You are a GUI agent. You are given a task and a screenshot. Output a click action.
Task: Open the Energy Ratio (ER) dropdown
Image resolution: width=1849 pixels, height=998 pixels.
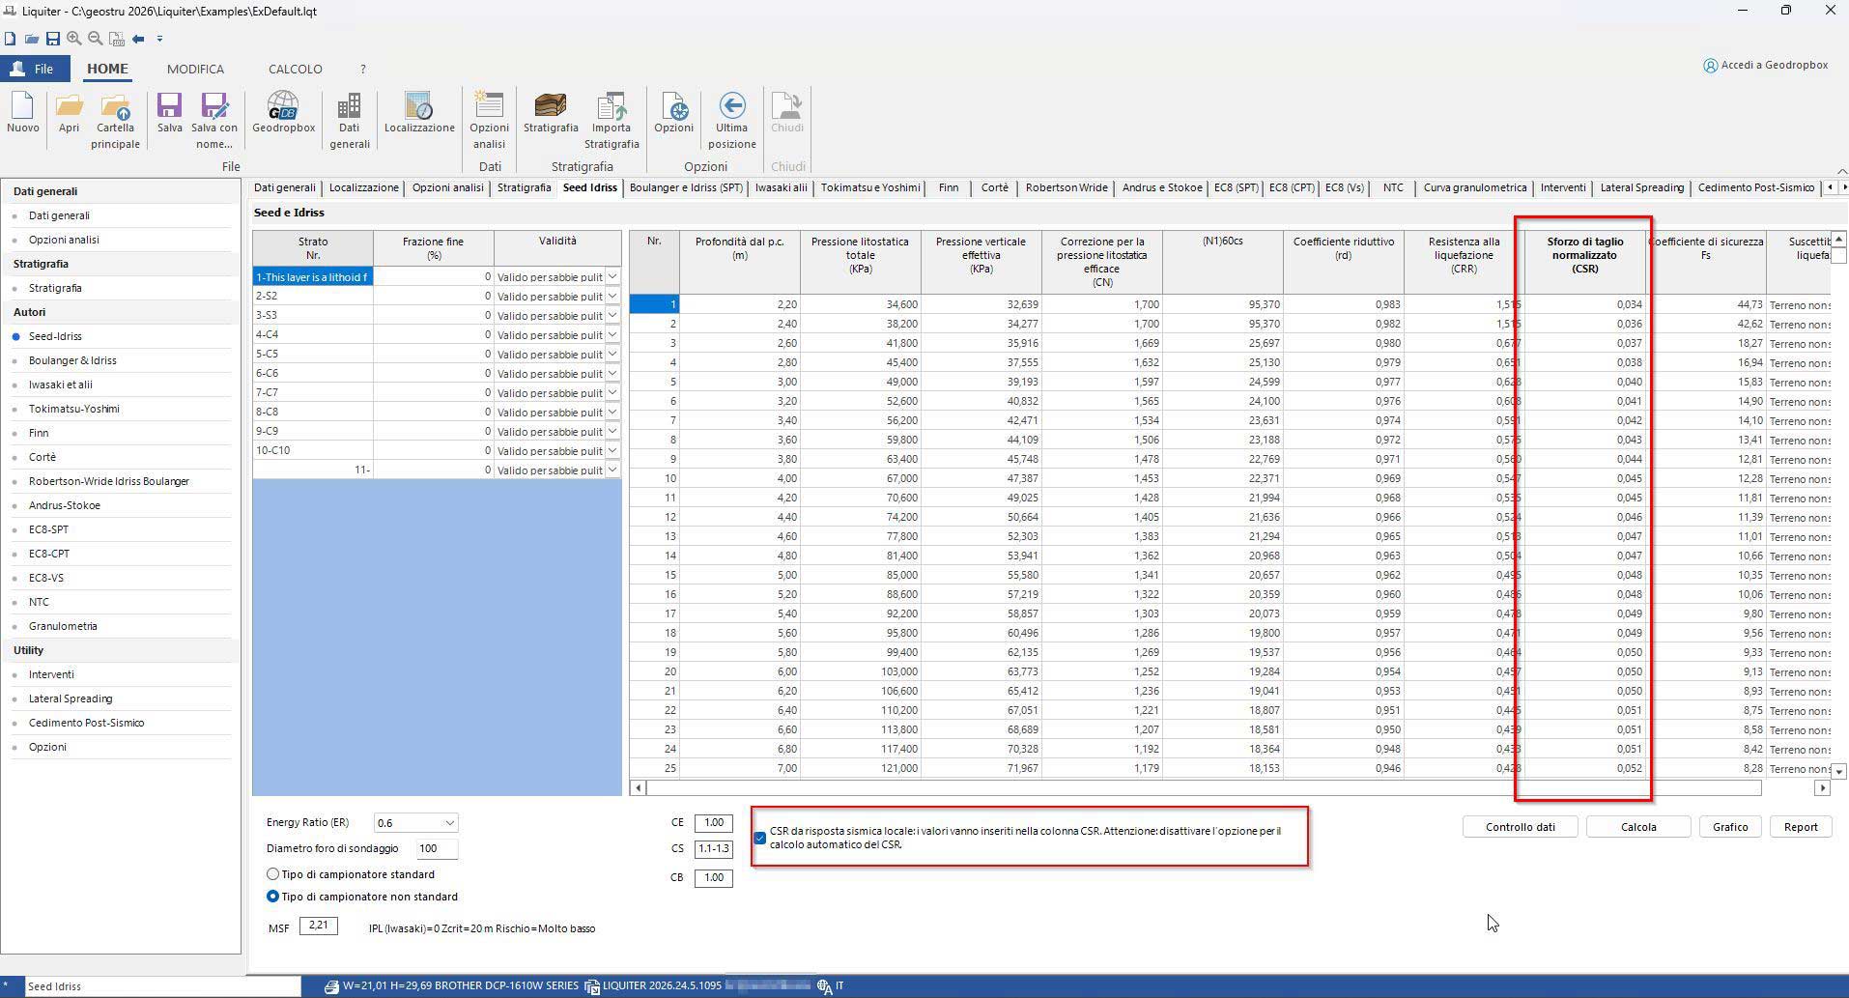click(x=449, y=823)
